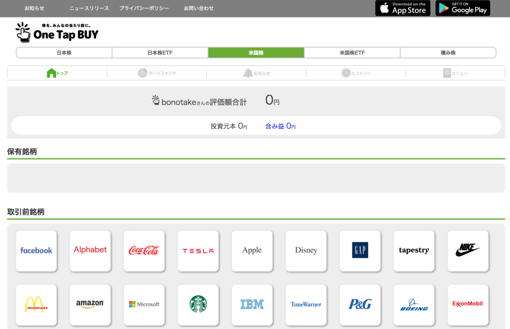Select the ExxonMobil stock tile
The width and height of the screenshot is (510, 329).
coord(468,305)
